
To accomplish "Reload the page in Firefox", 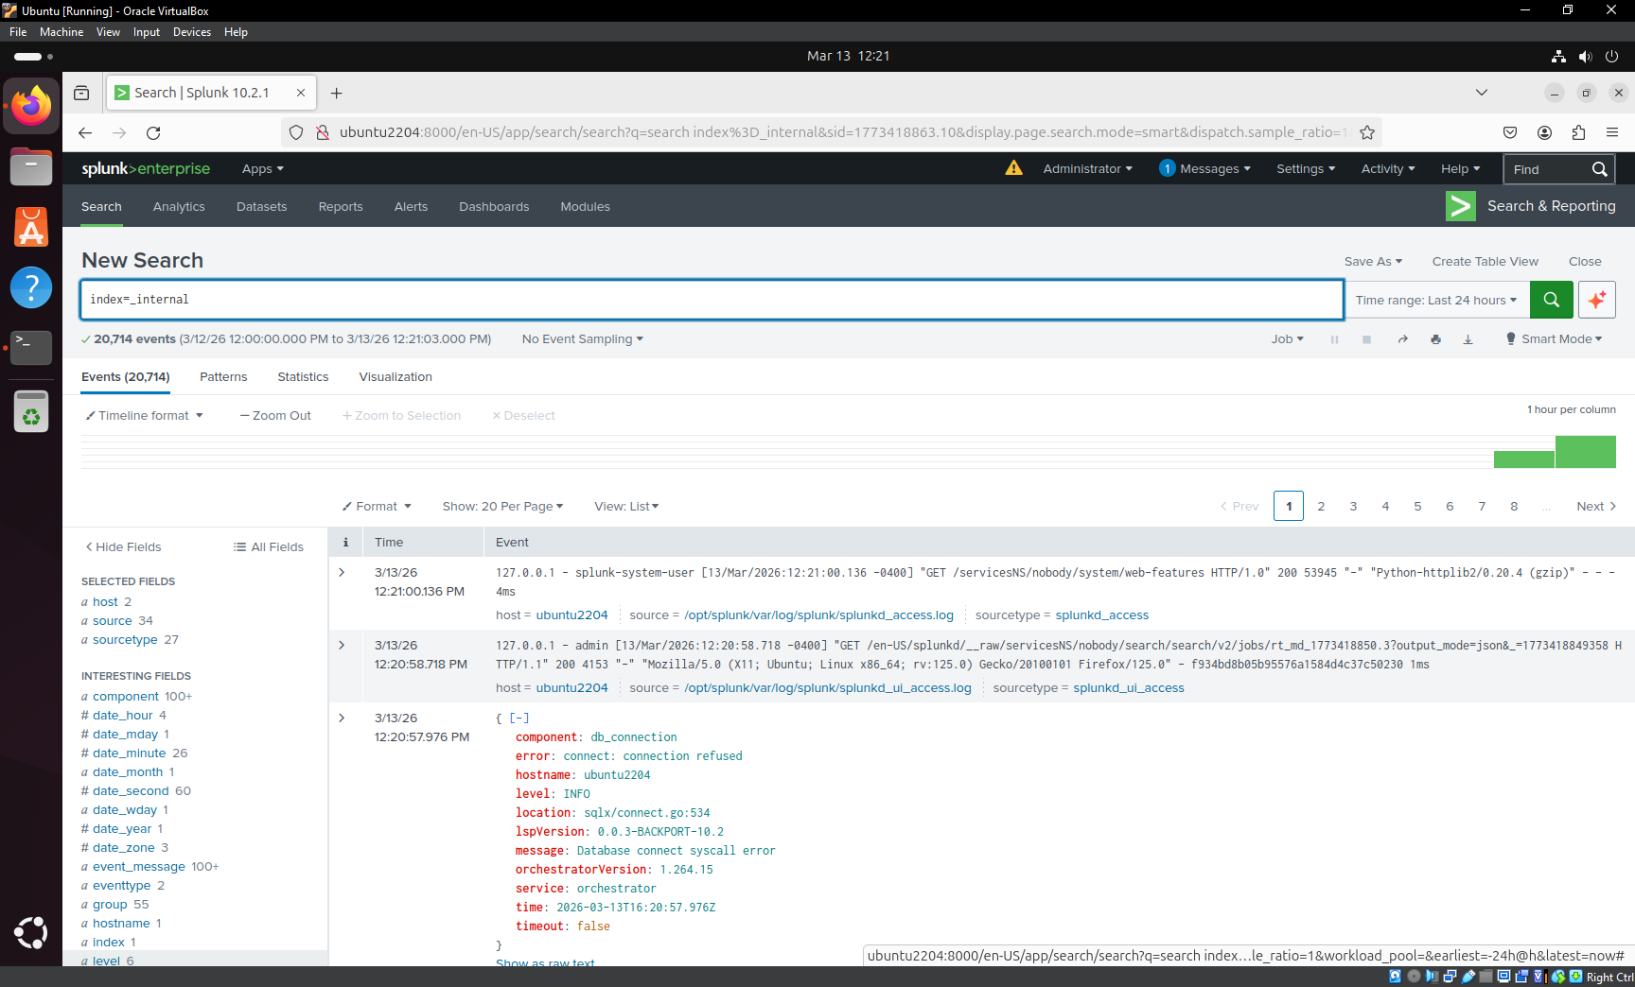I will [x=153, y=132].
